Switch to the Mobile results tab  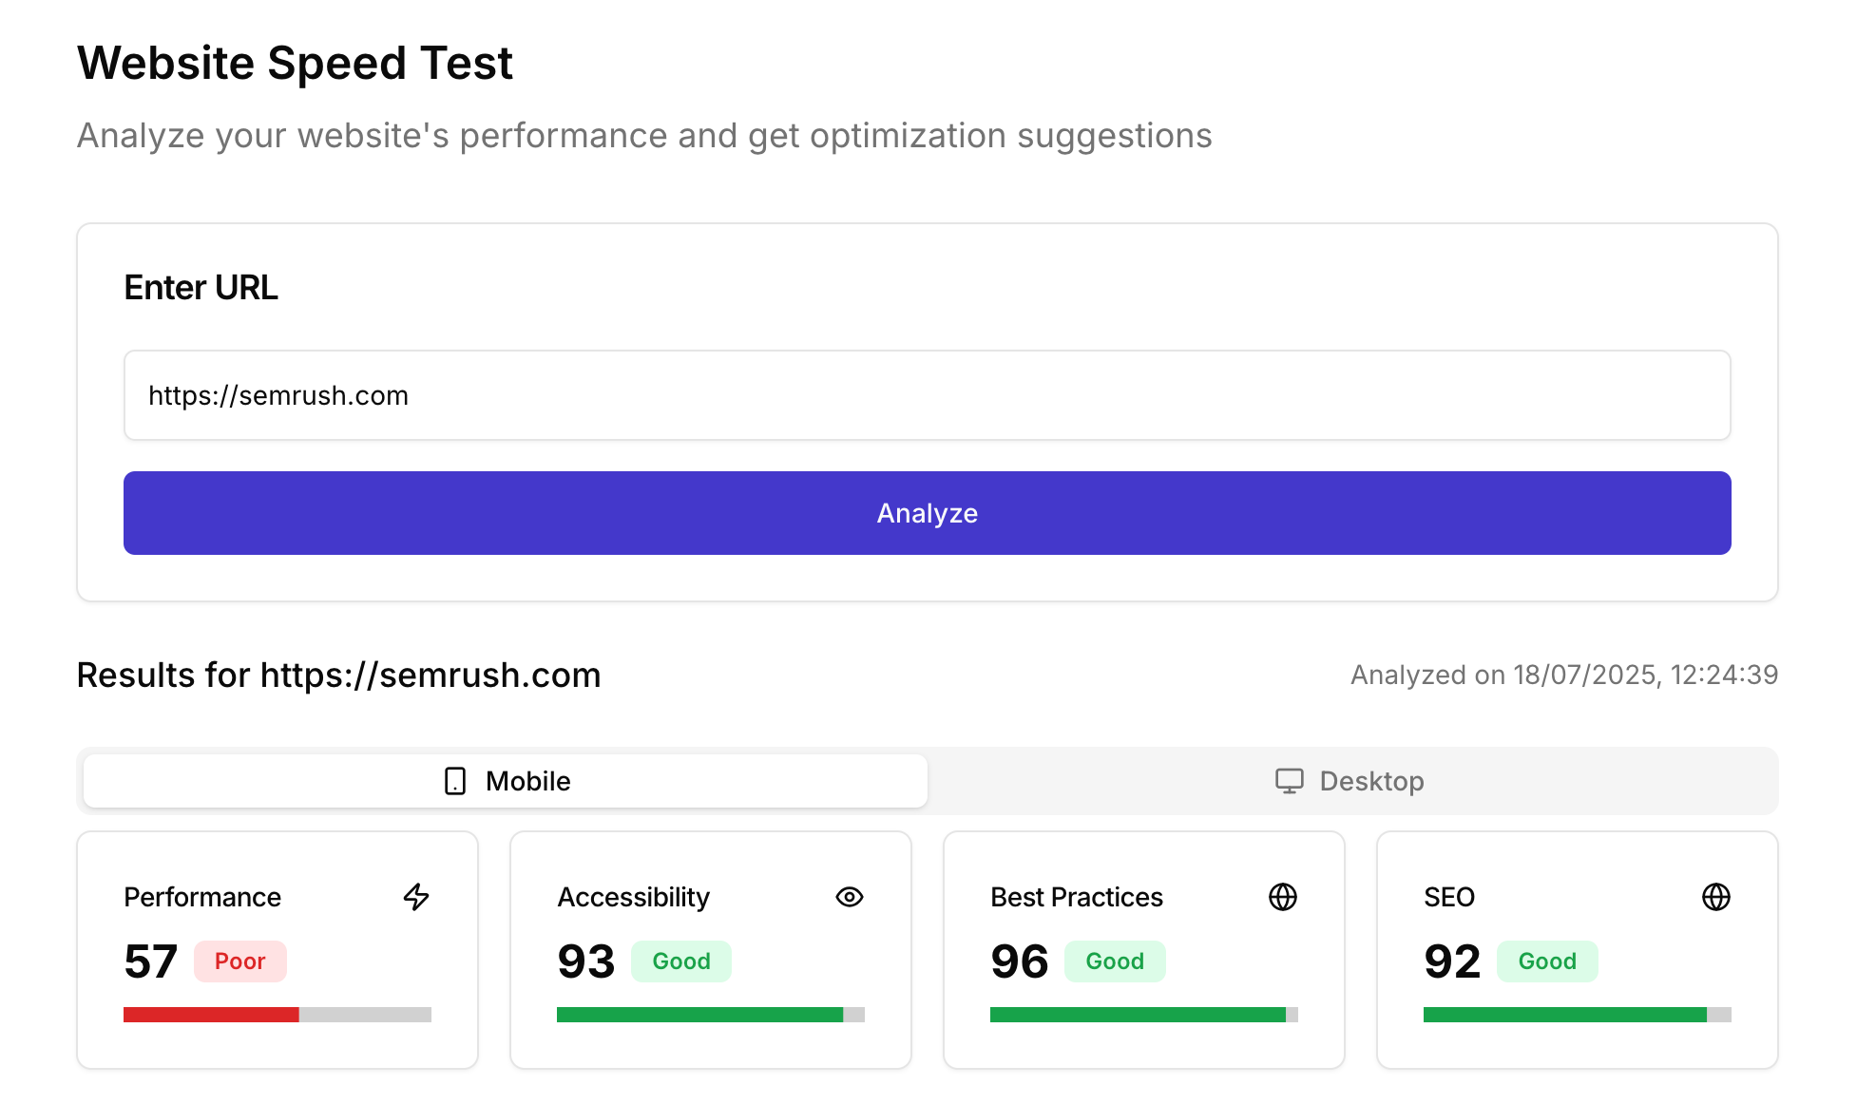pyautogui.click(x=506, y=781)
